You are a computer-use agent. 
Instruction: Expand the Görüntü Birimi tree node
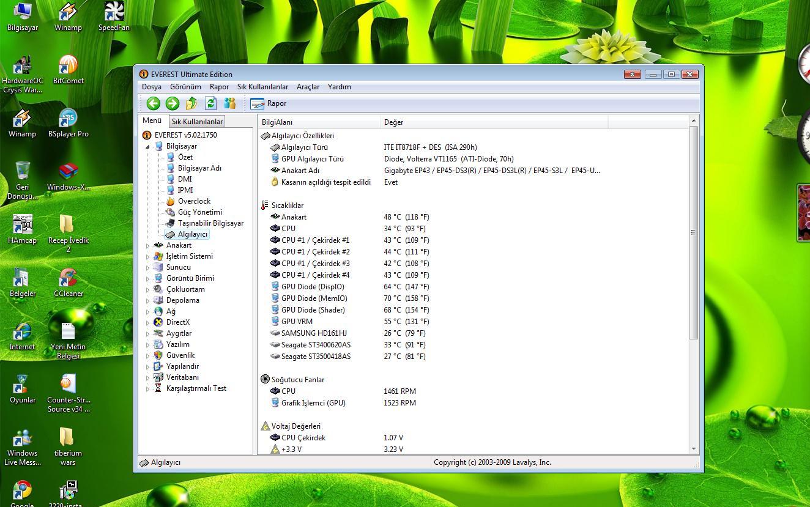[x=147, y=279]
